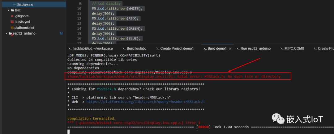
Task: Click the hacklab@iot tab terminal icon
Action: point(70,48)
